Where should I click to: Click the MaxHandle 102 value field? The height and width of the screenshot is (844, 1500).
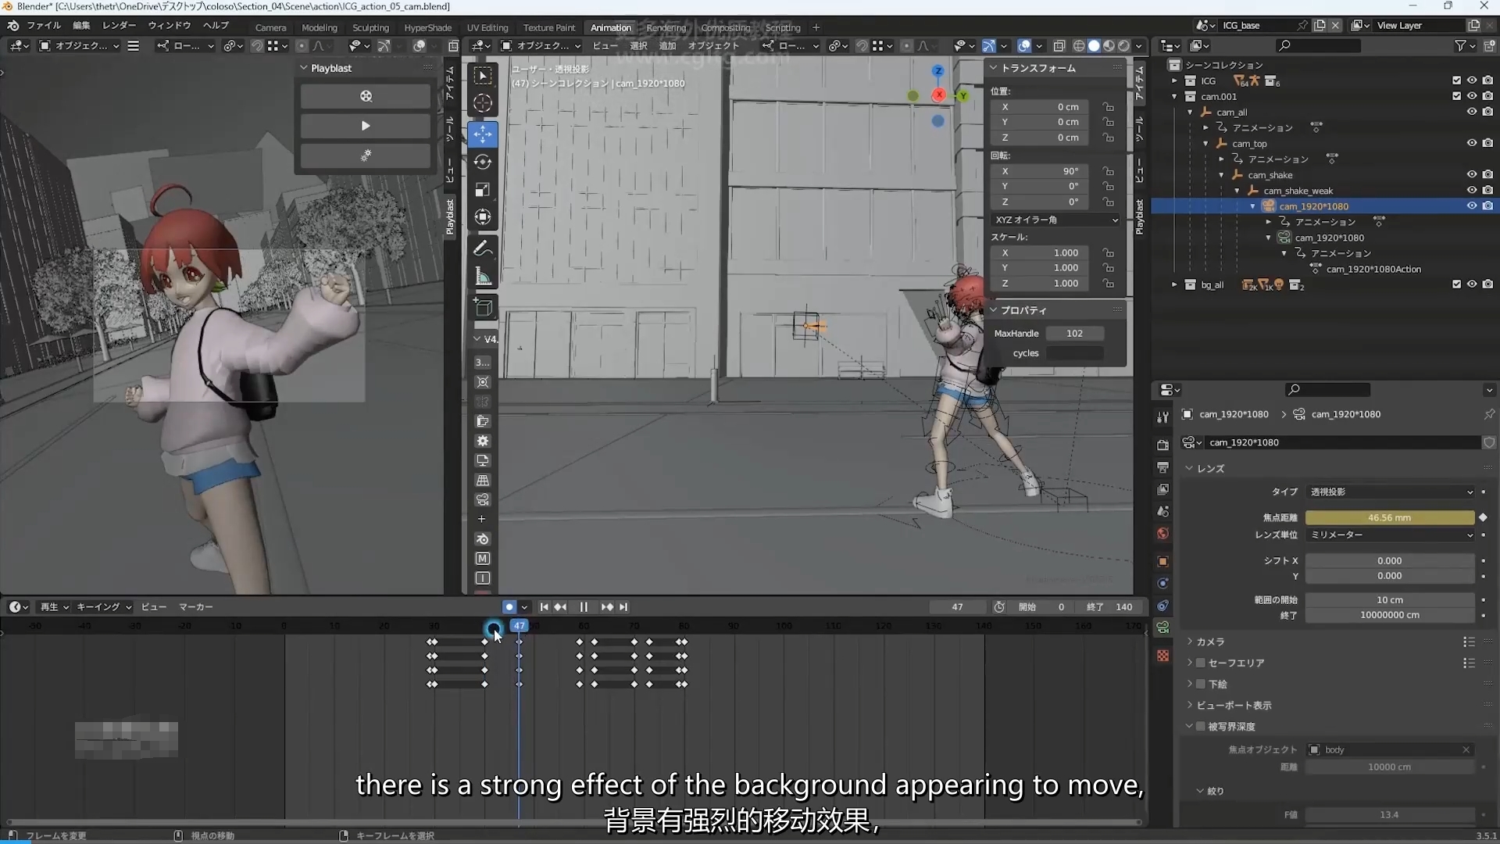coord(1074,333)
